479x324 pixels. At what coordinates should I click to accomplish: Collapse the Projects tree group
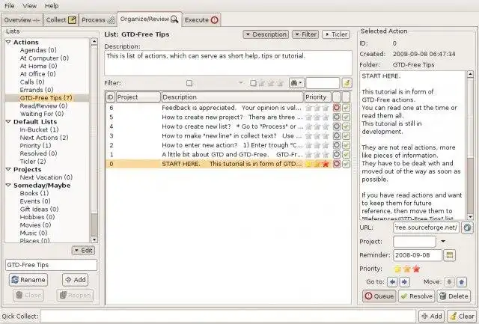[x=8, y=169]
